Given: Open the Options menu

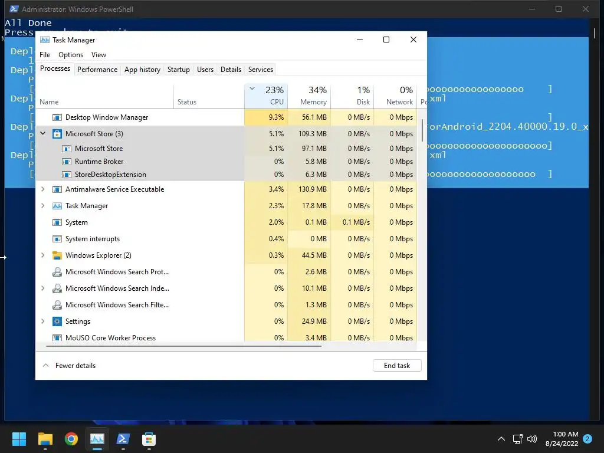Looking at the screenshot, I should point(71,55).
